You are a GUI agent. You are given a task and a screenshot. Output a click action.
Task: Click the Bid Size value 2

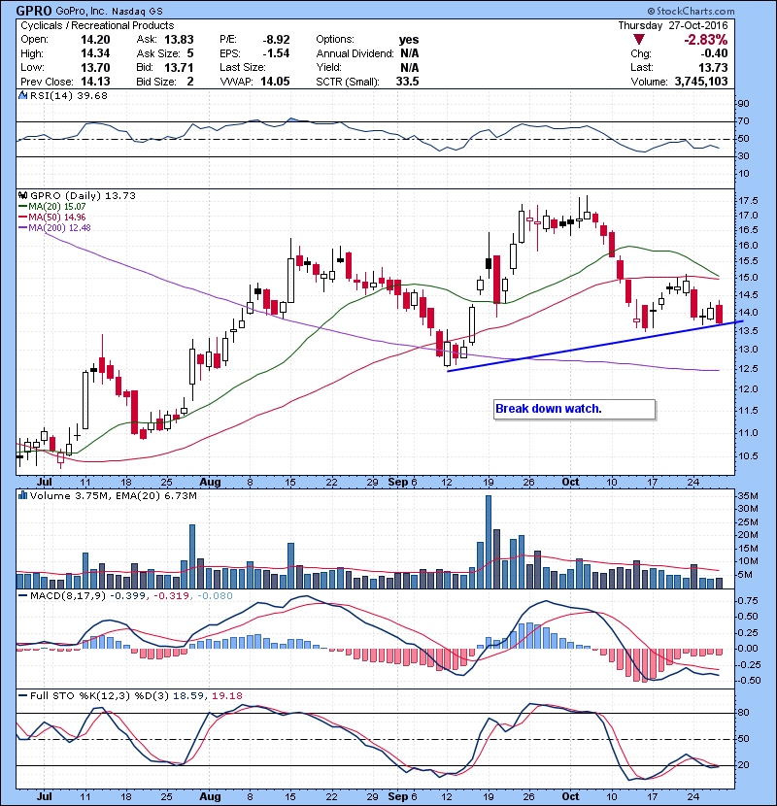pos(190,82)
